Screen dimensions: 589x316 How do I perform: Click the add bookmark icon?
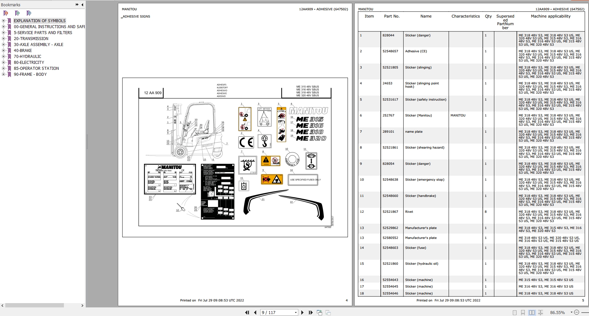(17, 13)
